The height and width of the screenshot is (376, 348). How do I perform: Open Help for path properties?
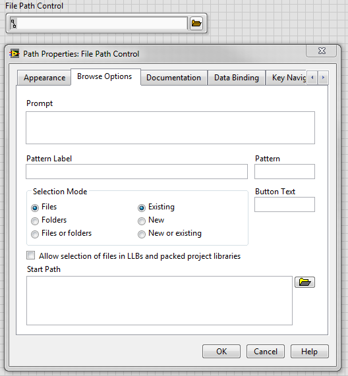[310, 351]
